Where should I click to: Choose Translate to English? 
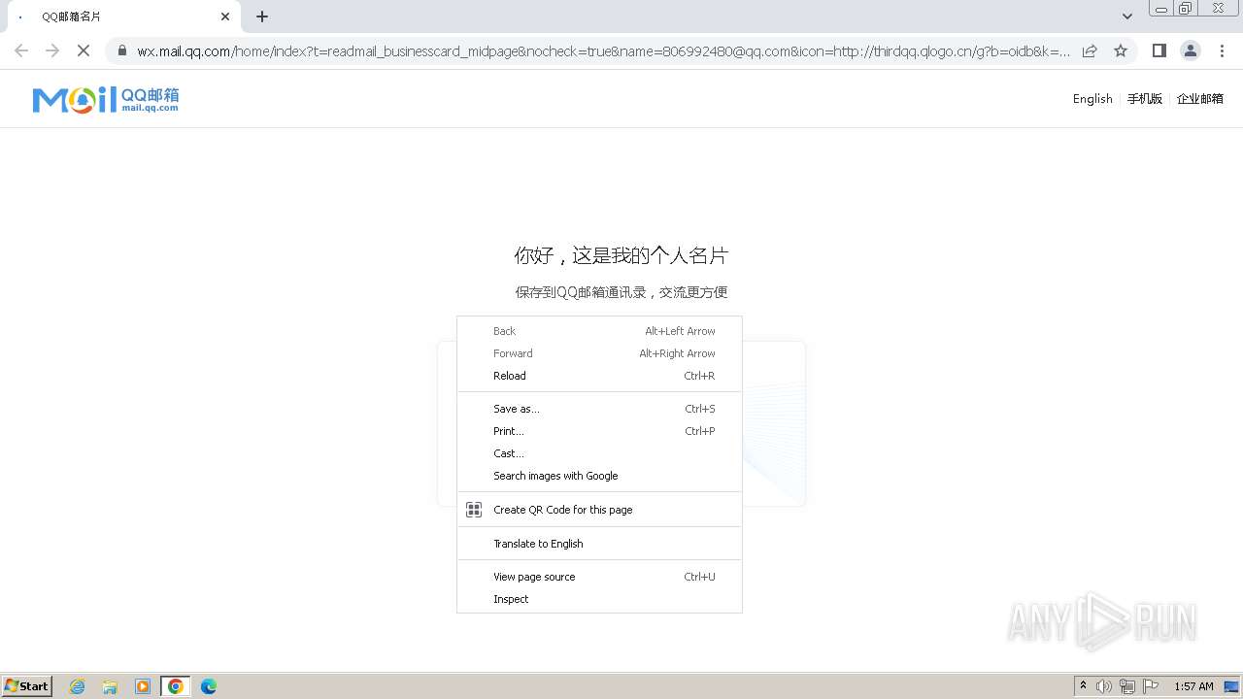coord(599,544)
